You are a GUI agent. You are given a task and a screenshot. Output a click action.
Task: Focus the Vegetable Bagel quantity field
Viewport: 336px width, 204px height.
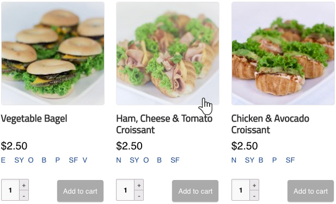click(x=10, y=190)
